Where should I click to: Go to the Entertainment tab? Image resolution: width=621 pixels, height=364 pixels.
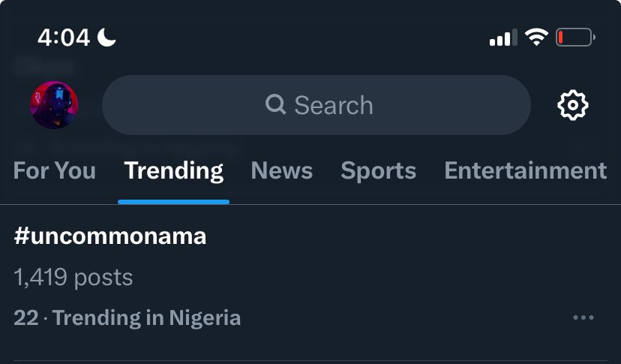(x=526, y=170)
